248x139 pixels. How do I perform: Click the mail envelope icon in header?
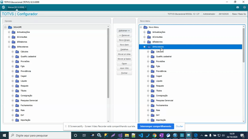[x=238, y=7]
